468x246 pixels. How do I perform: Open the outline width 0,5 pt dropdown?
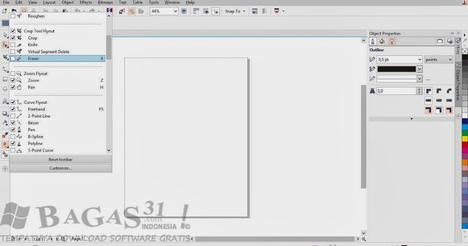tap(420, 60)
